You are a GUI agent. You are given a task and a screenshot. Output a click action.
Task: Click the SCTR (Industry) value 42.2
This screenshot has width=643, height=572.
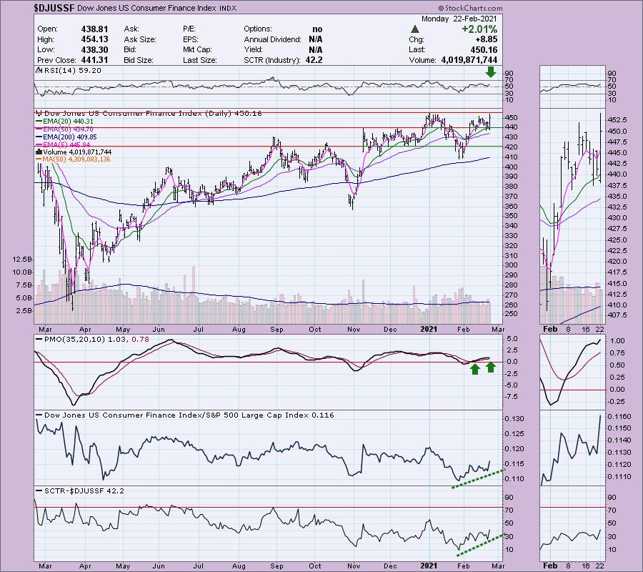pyautogui.click(x=314, y=60)
